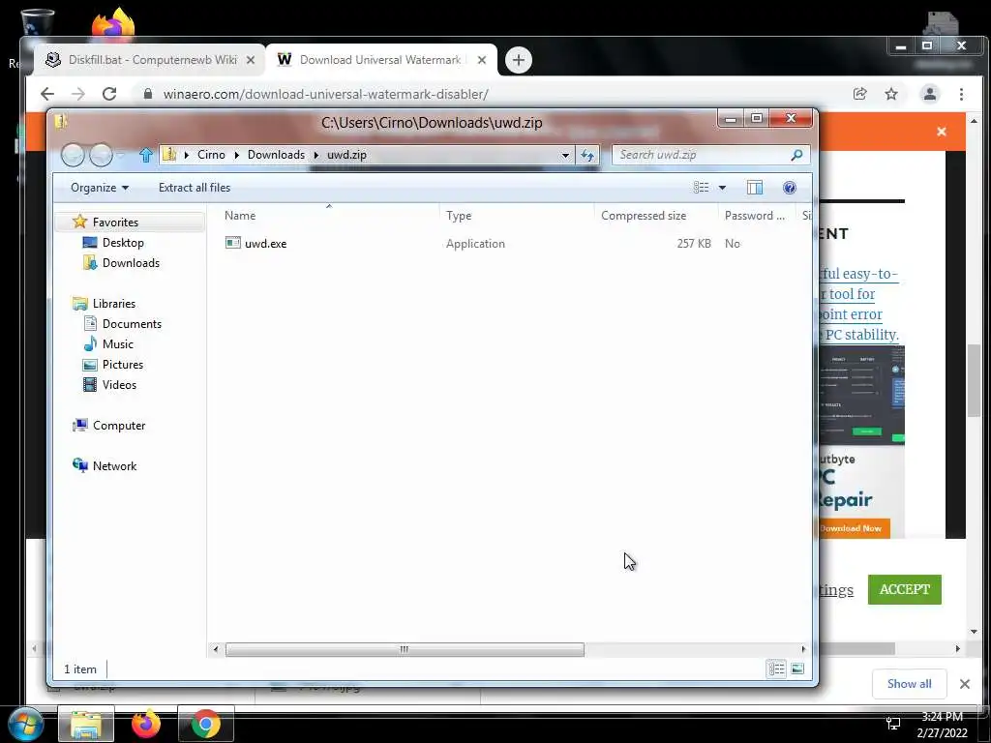Open Downloads in navigation pane
991x743 pixels.
pyautogui.click(x=131, y=263)
